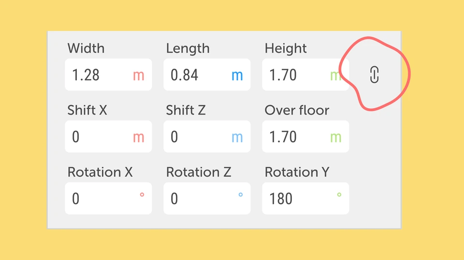Click the blue m unit in Shift Z
464x260 pixels.
coord(237,138)
